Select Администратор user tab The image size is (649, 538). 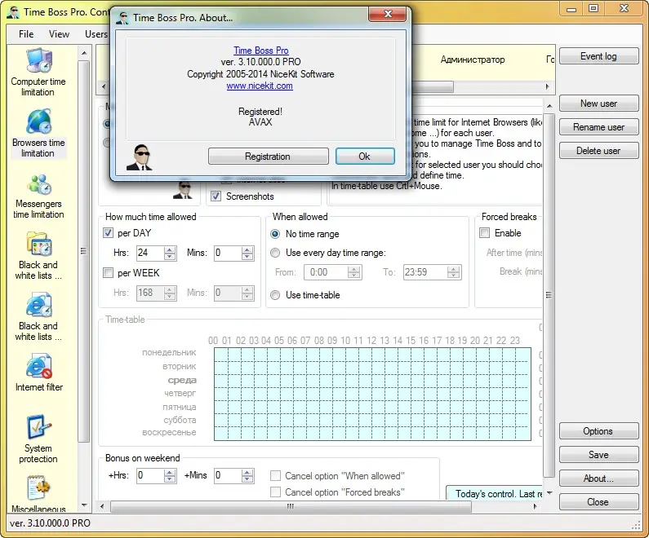pyautogui.click(x=473, y=60)
